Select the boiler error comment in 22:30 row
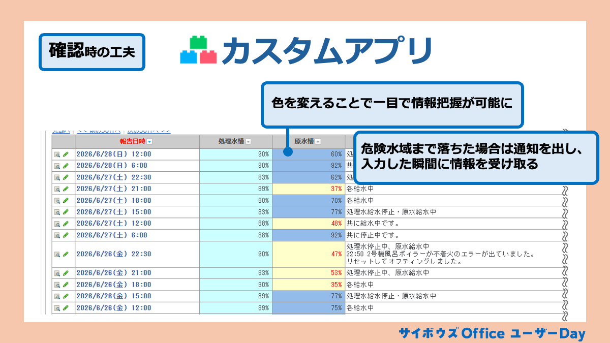610x343 pixels. (442, 254)
